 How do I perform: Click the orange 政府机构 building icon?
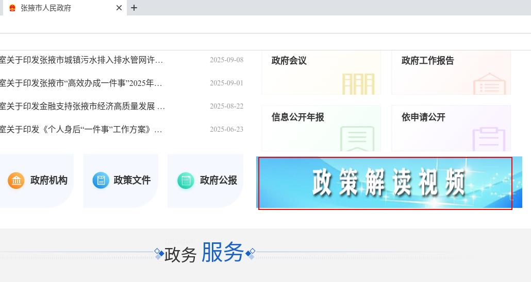coord(16,181)
